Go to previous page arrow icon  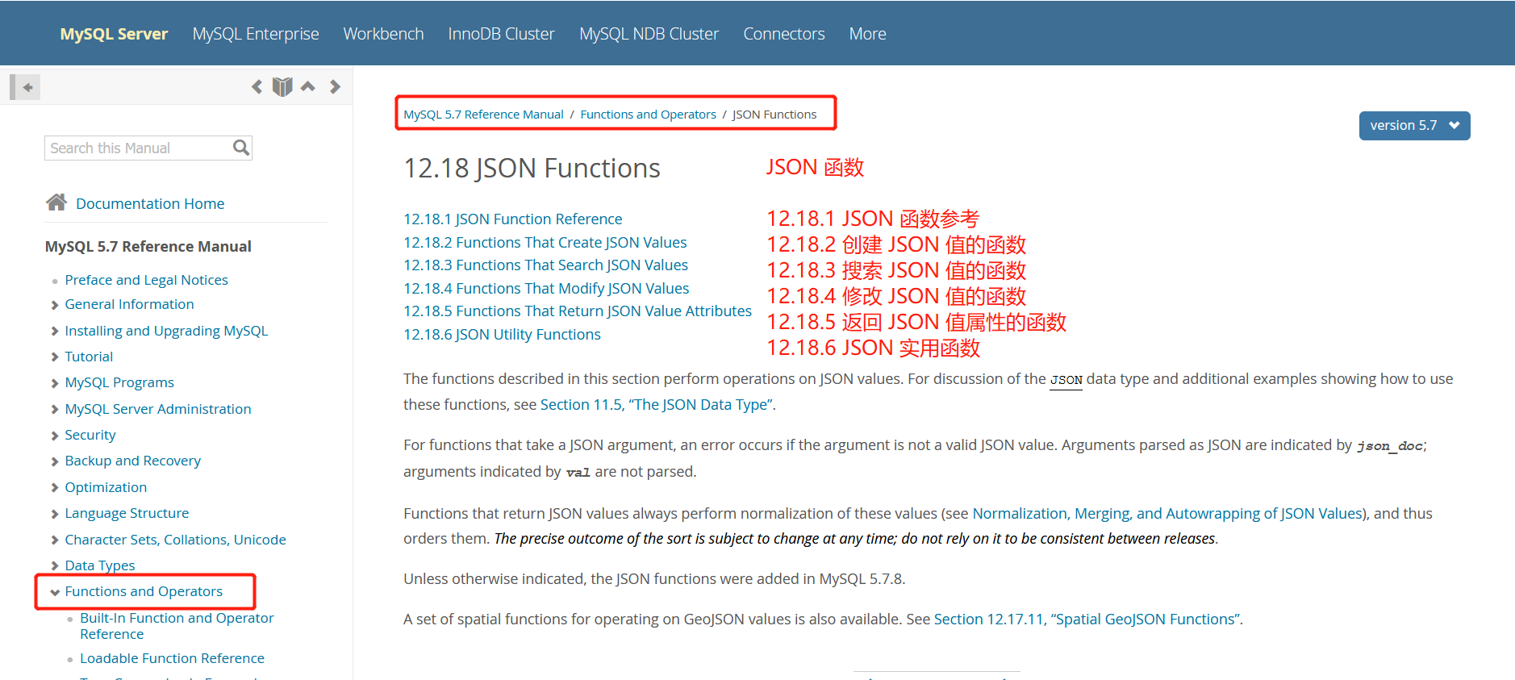(257, 86)
